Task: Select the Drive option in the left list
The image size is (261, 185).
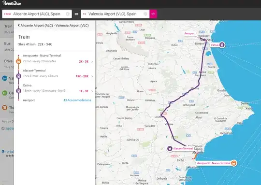Action: (7, 64)
